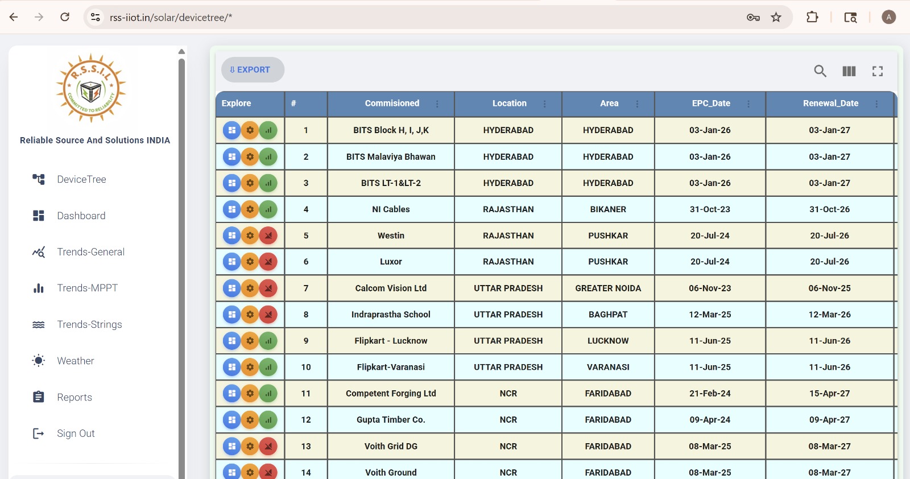Screen dimensions: 910x479
Task: Open the Chrome profile avatar
Action: (888, 17)
